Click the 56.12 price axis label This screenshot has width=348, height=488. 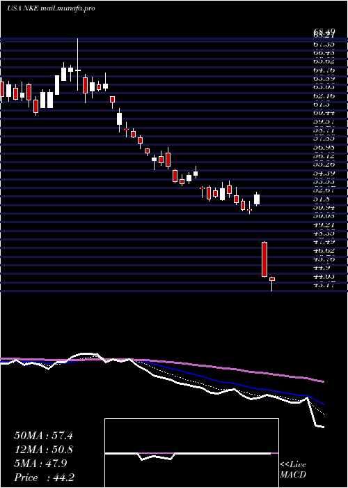tap(324, 155)
